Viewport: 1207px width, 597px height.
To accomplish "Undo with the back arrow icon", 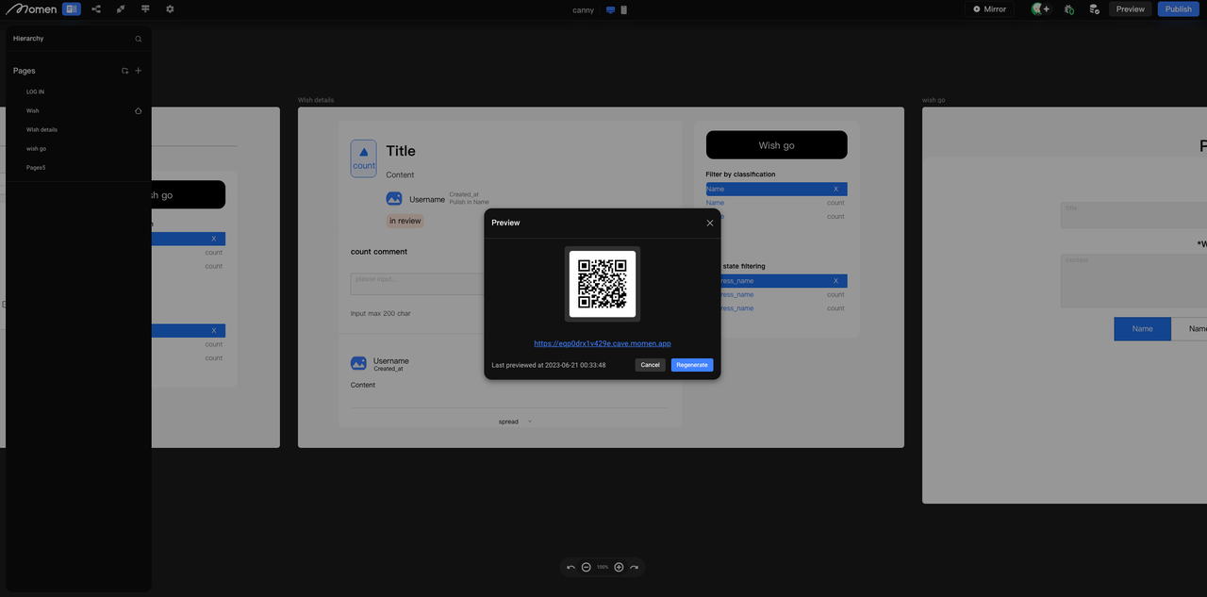I will [x=570, y=567].
